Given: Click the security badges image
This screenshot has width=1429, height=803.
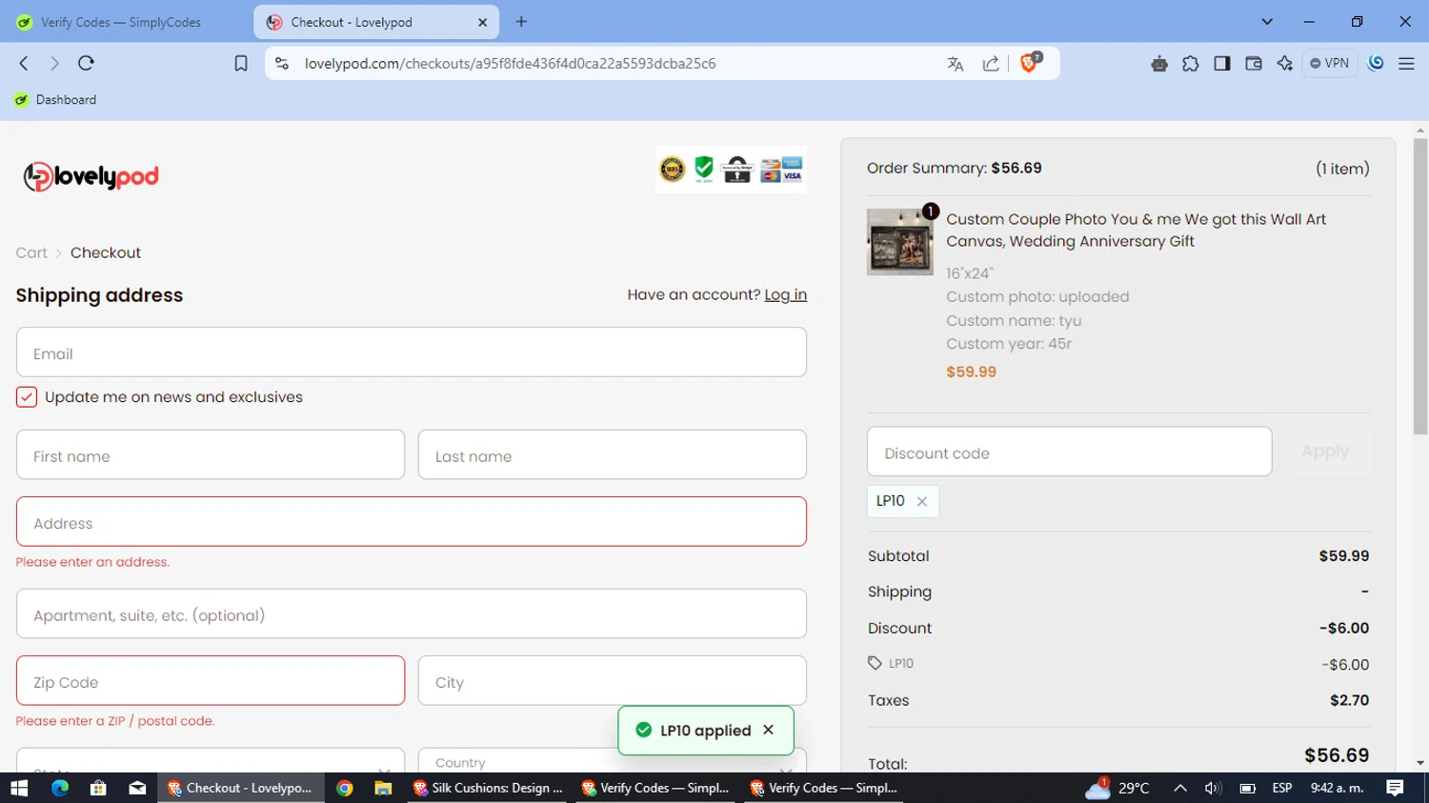Looking at the screenshot, I should pyautogui.click(x=732, y=170).
